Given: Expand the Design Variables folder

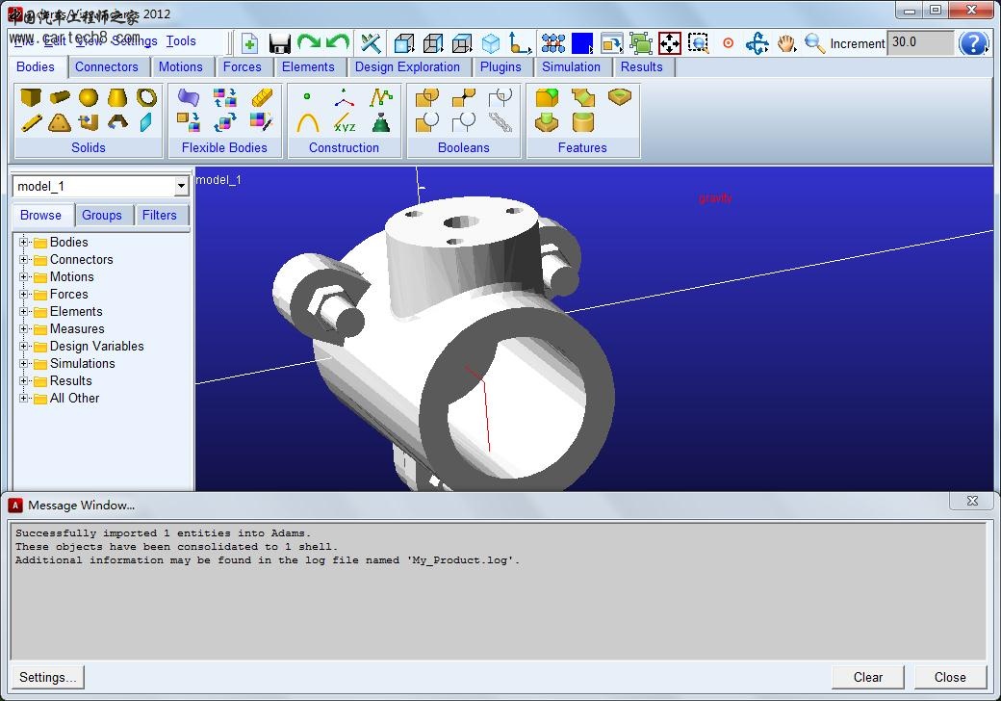Looking at the screenshot, I should [24, 347].
